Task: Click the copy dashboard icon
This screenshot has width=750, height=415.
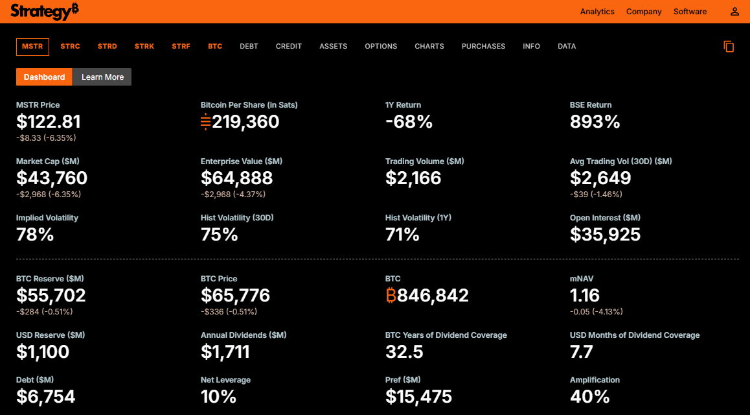Action: 729,47
